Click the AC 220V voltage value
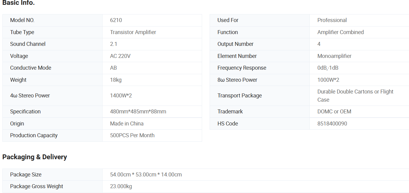 click(x=120, y=56)
